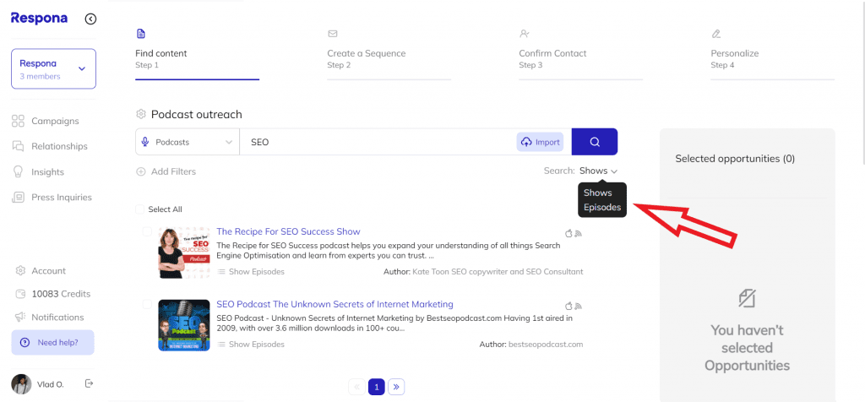Open Insights in the sidebar
Screen dimensions: 865x402
click(x=47, y=171)
